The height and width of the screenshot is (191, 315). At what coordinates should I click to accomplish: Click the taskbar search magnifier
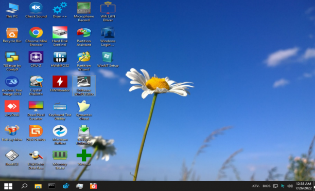tap(24, 186)
